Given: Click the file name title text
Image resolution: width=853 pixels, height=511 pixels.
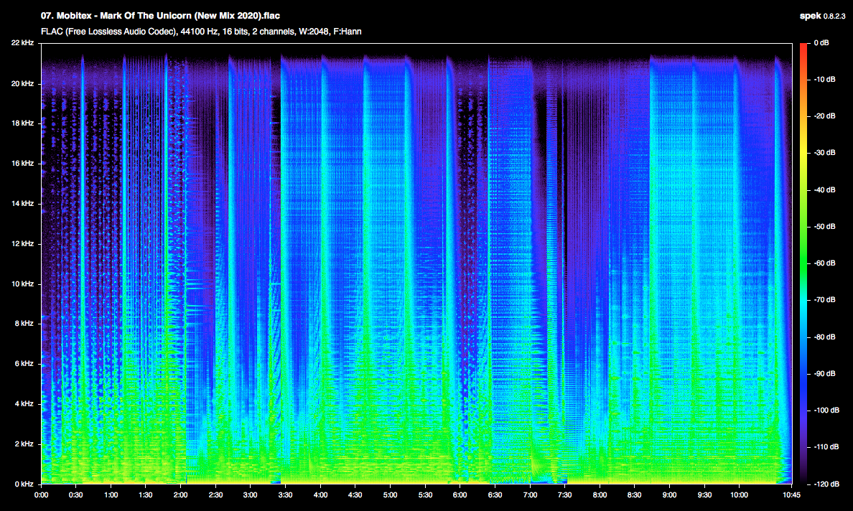Looking at the screenshot, I should tap(161, 16).
